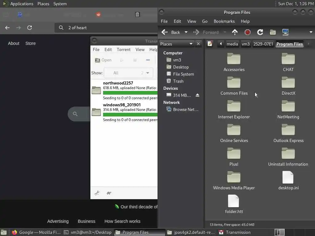This screenshot has width=315, height=236.
Task: Reload the Firefox page
Action: click(x=30, y=28)
